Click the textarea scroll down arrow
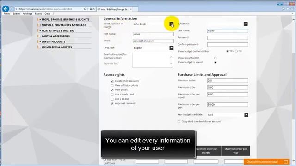The image size is (296, 166). [171, 64]
